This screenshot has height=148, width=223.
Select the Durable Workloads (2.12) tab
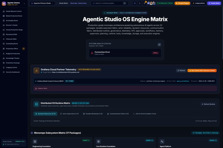[93, 114]
